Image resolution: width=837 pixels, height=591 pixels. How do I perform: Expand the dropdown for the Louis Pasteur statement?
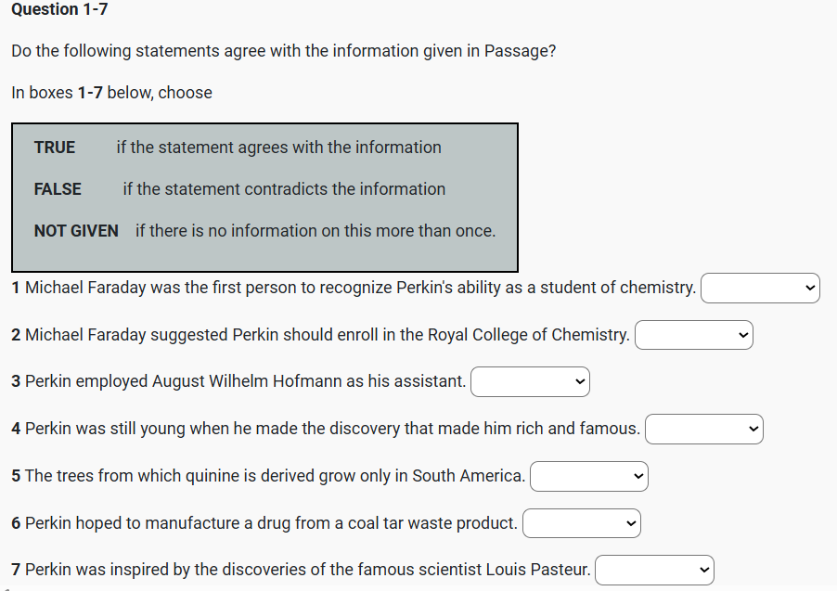[653, 571]
